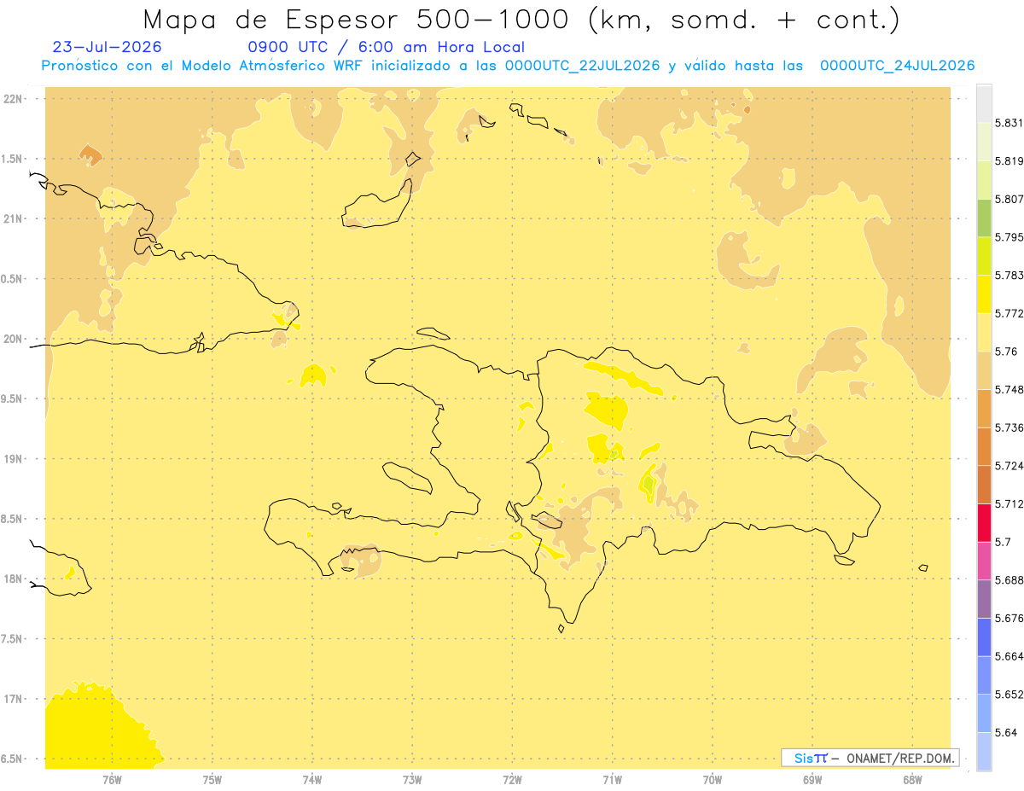This screenshot has height=791, width=1024.
Task: Click the bright yellow 5.772–5.783 legend swatch
Action: click(984, 294)
